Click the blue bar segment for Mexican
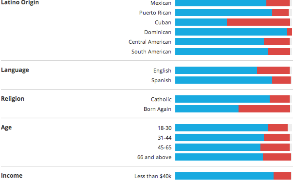296x182 pixels. pos(221,3)
